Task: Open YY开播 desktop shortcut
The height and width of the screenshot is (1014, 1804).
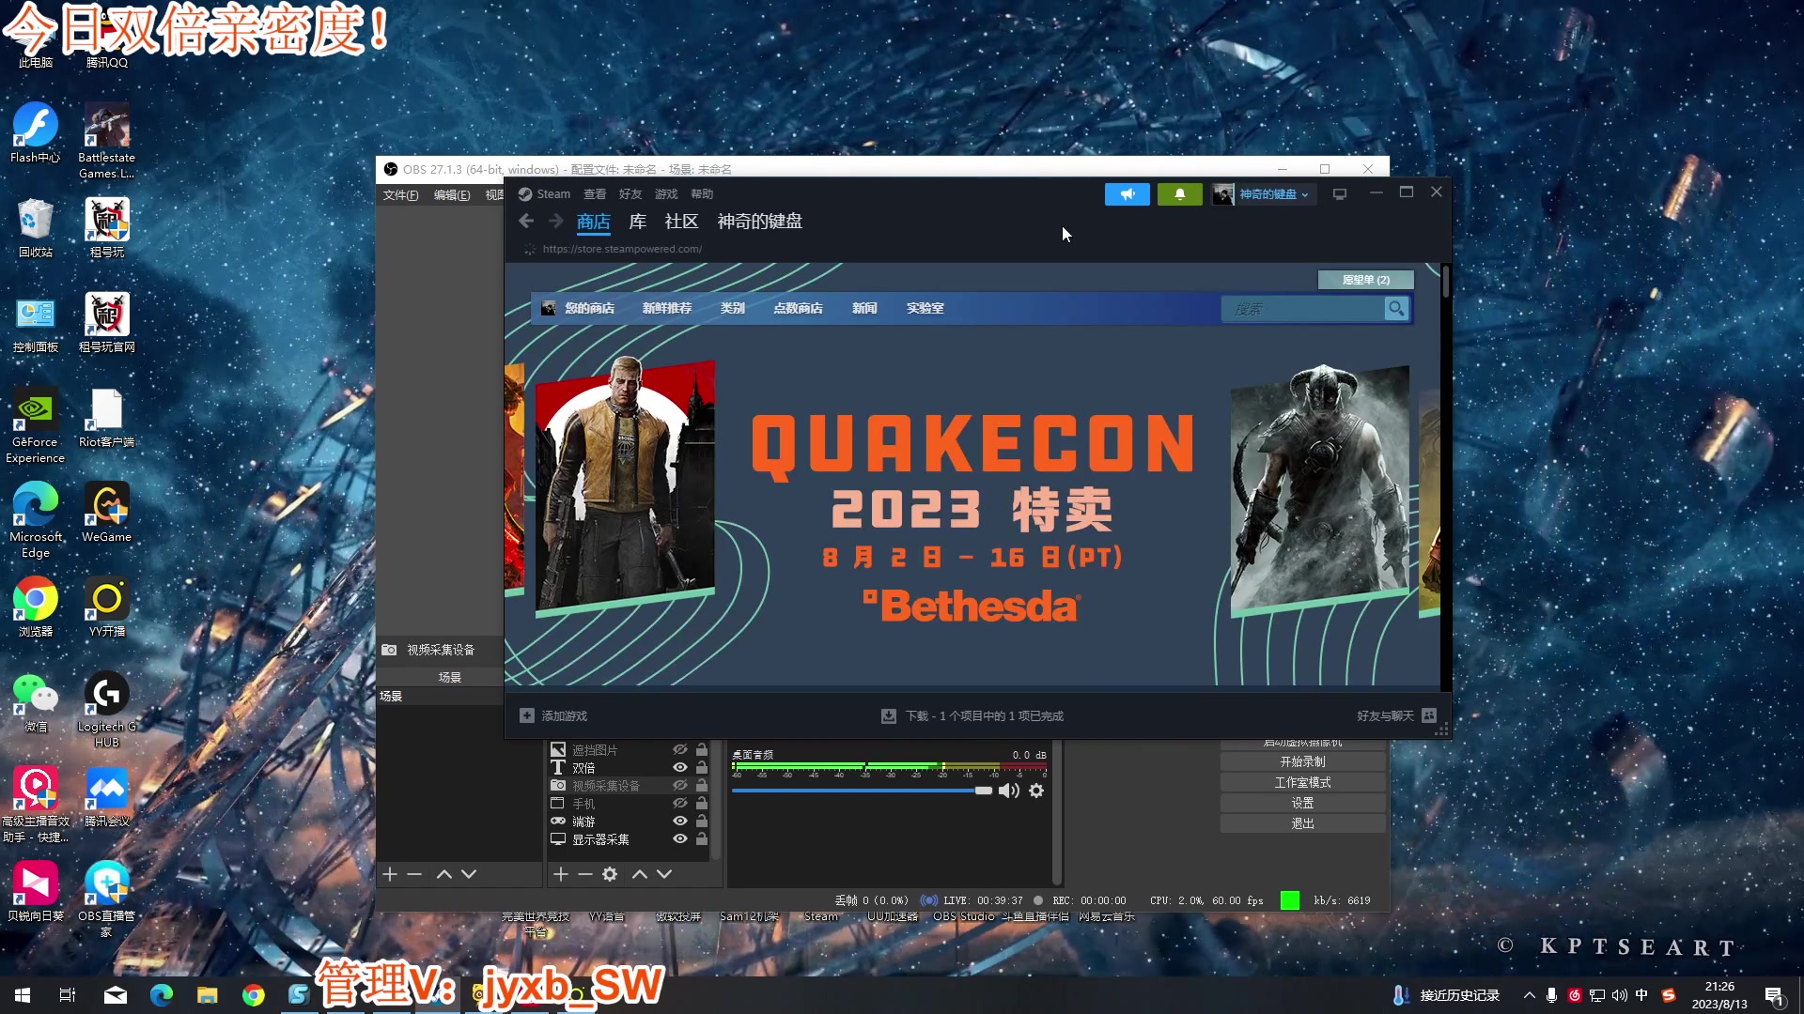Action: [x=106, y=607]
